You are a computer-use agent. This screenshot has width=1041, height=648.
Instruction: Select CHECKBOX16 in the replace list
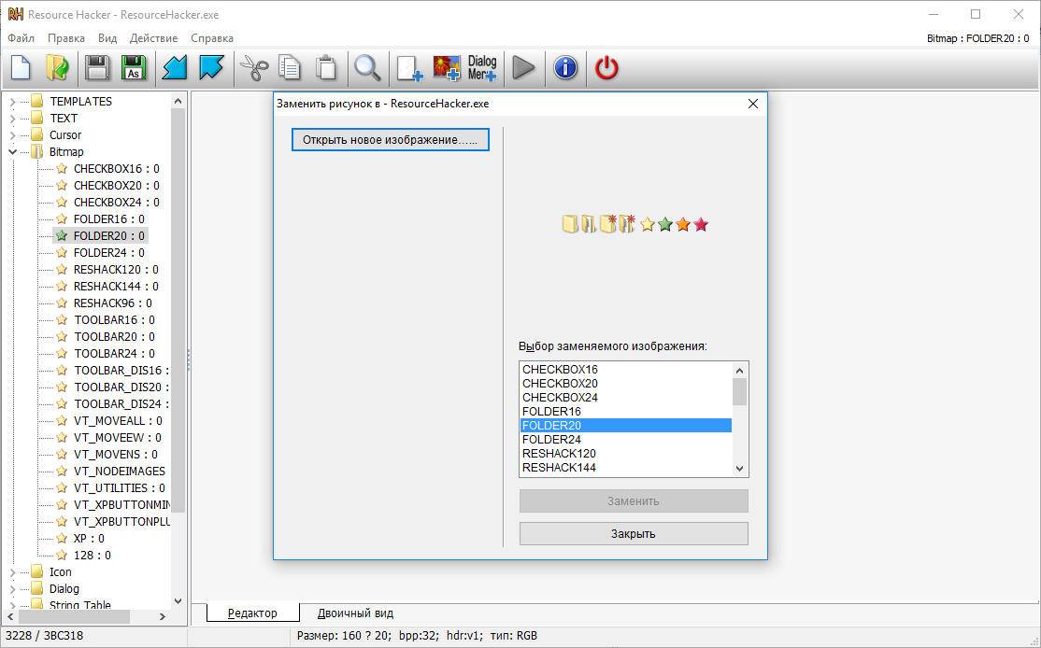click(625, 370)
